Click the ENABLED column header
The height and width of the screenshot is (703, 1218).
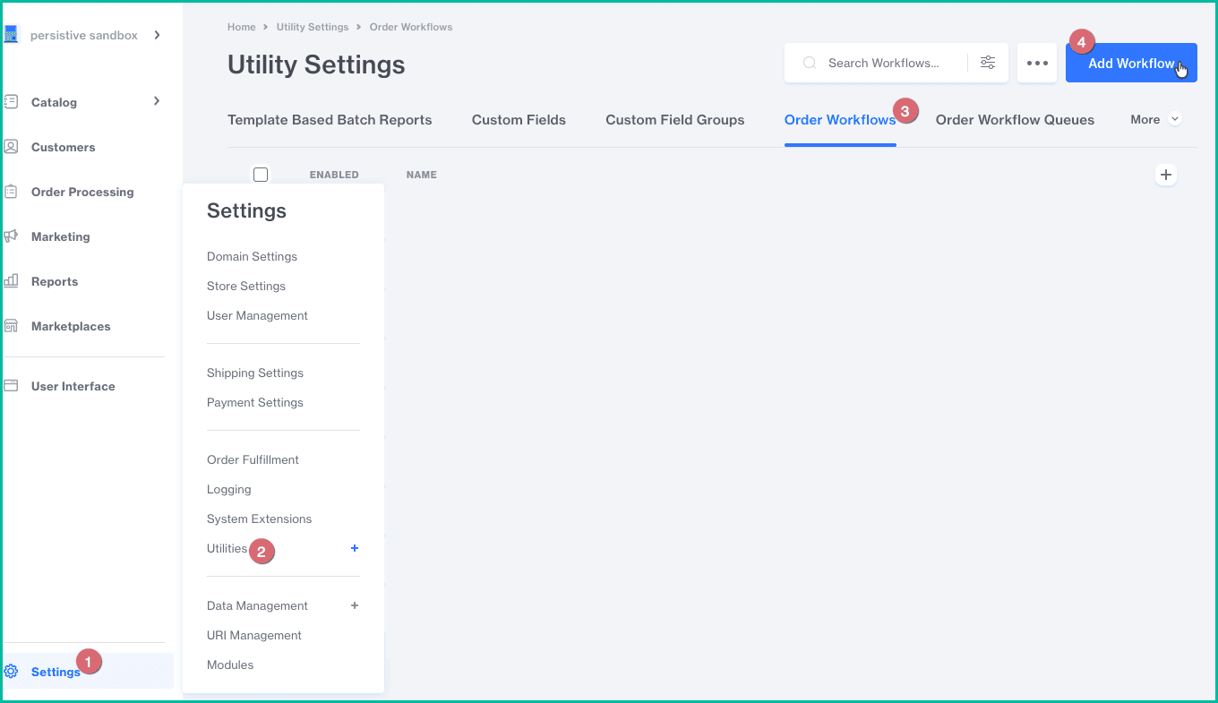point(334,175)
